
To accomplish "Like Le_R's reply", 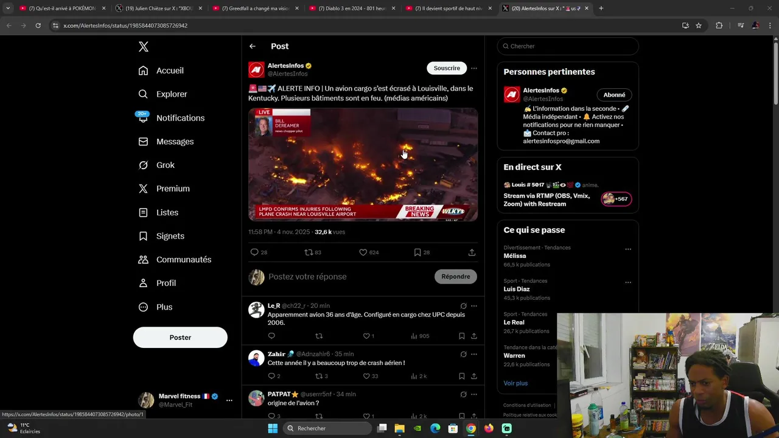I will point(366,336).
